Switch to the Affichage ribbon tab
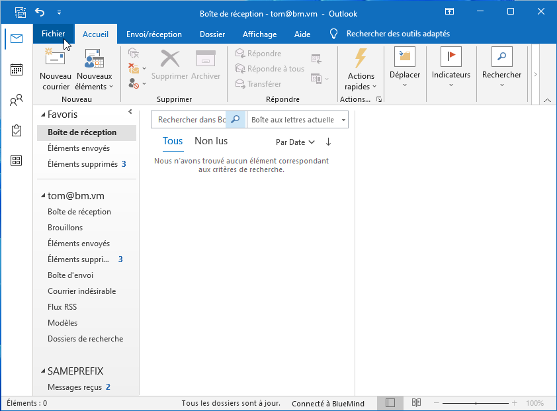 pos(259,34)
